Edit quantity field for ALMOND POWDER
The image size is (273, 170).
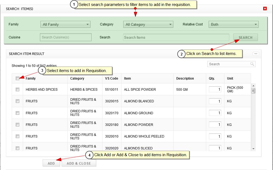point(215,125)
